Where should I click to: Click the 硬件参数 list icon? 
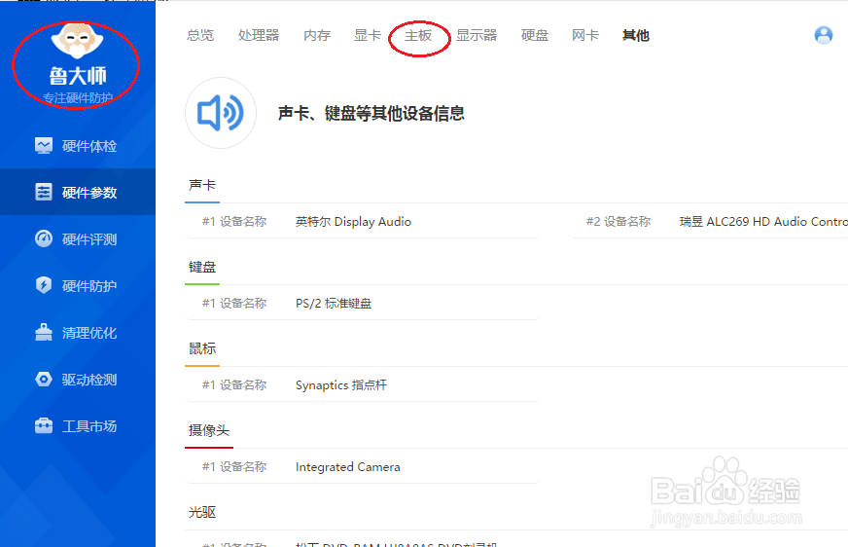(x=44, y=192)
